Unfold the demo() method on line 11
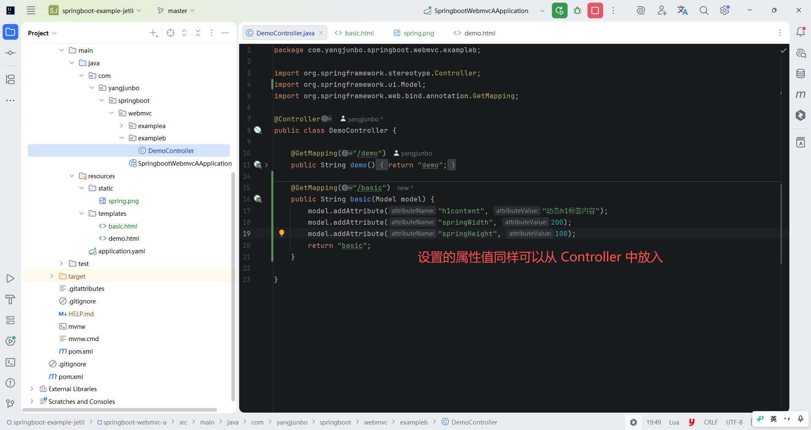The width and height of the screenshot is (811, 430). 267,165
